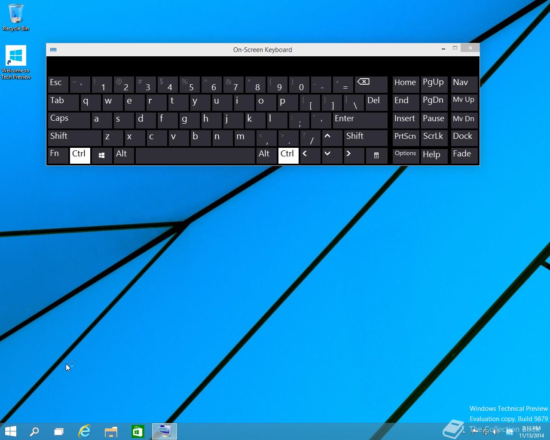This screenshot has width=550, height=440.
Task: Toggle the Caps lock key
Action: coord(69,120)
